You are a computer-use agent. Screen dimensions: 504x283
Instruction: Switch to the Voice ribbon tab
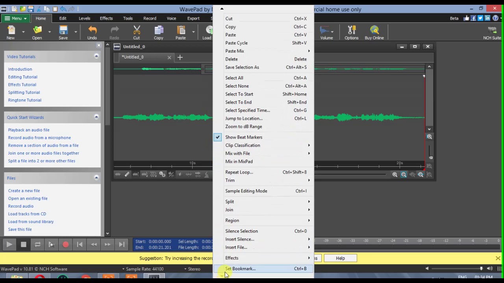[171, 18]
